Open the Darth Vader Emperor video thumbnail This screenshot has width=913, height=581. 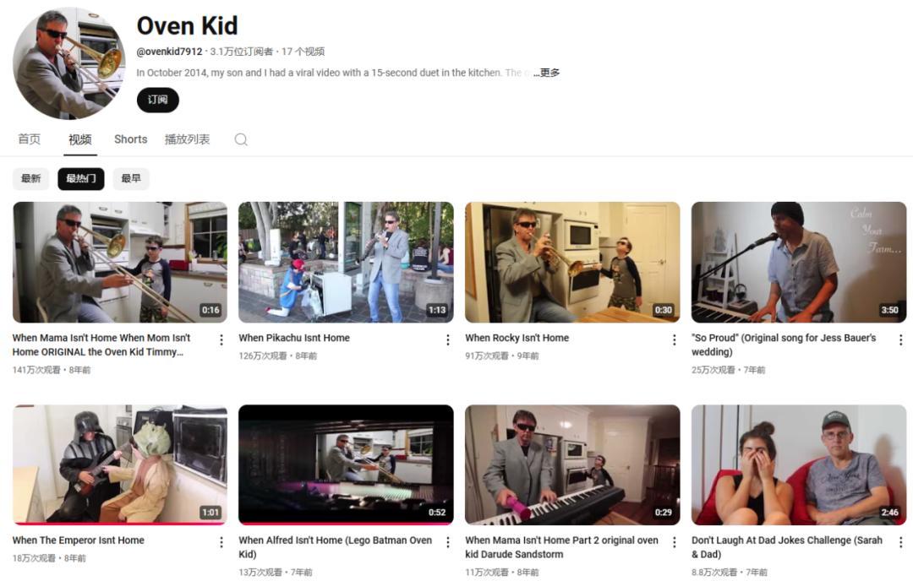[x=119, y=464]
